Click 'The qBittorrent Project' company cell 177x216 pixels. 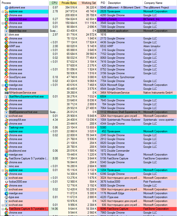point(156,8)
